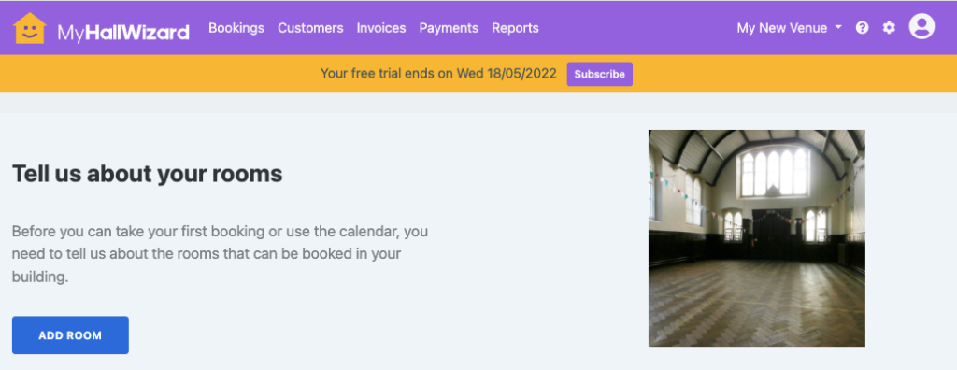This screenshot has width=957, height=370.
Task: Open the help question mark icon
Action: pos(862,27)
